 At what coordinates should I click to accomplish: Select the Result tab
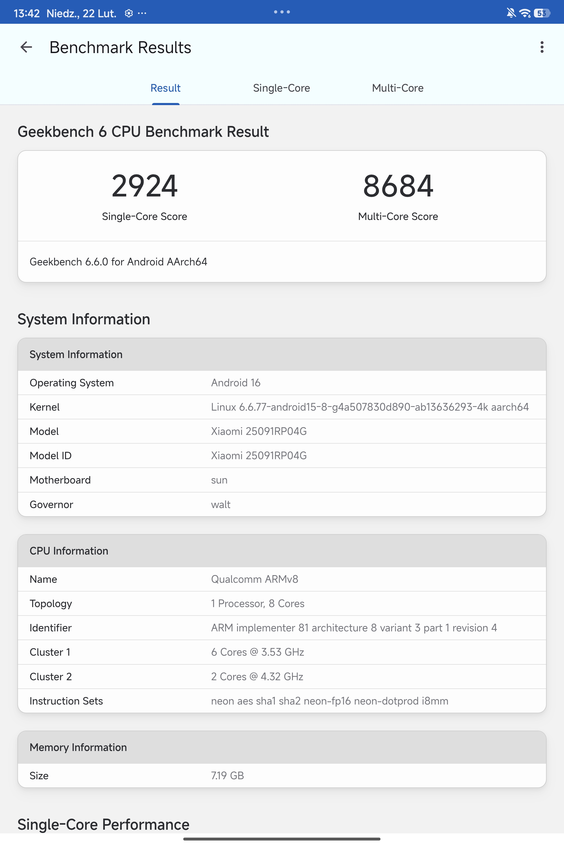tap(166, 88)
